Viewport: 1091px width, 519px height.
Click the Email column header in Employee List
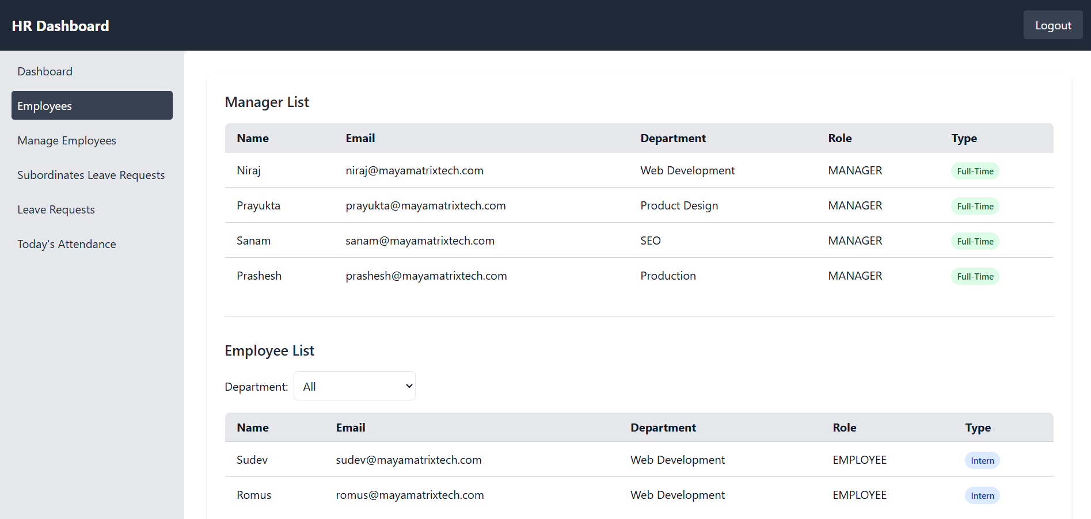click(350, 428)
